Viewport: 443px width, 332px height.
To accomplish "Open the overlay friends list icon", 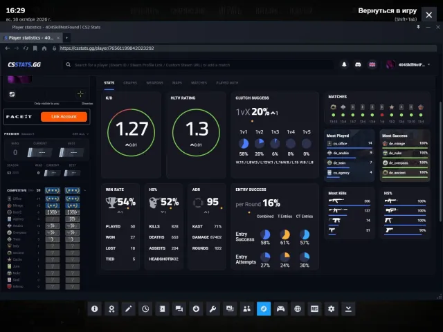I will click(247, 309).
